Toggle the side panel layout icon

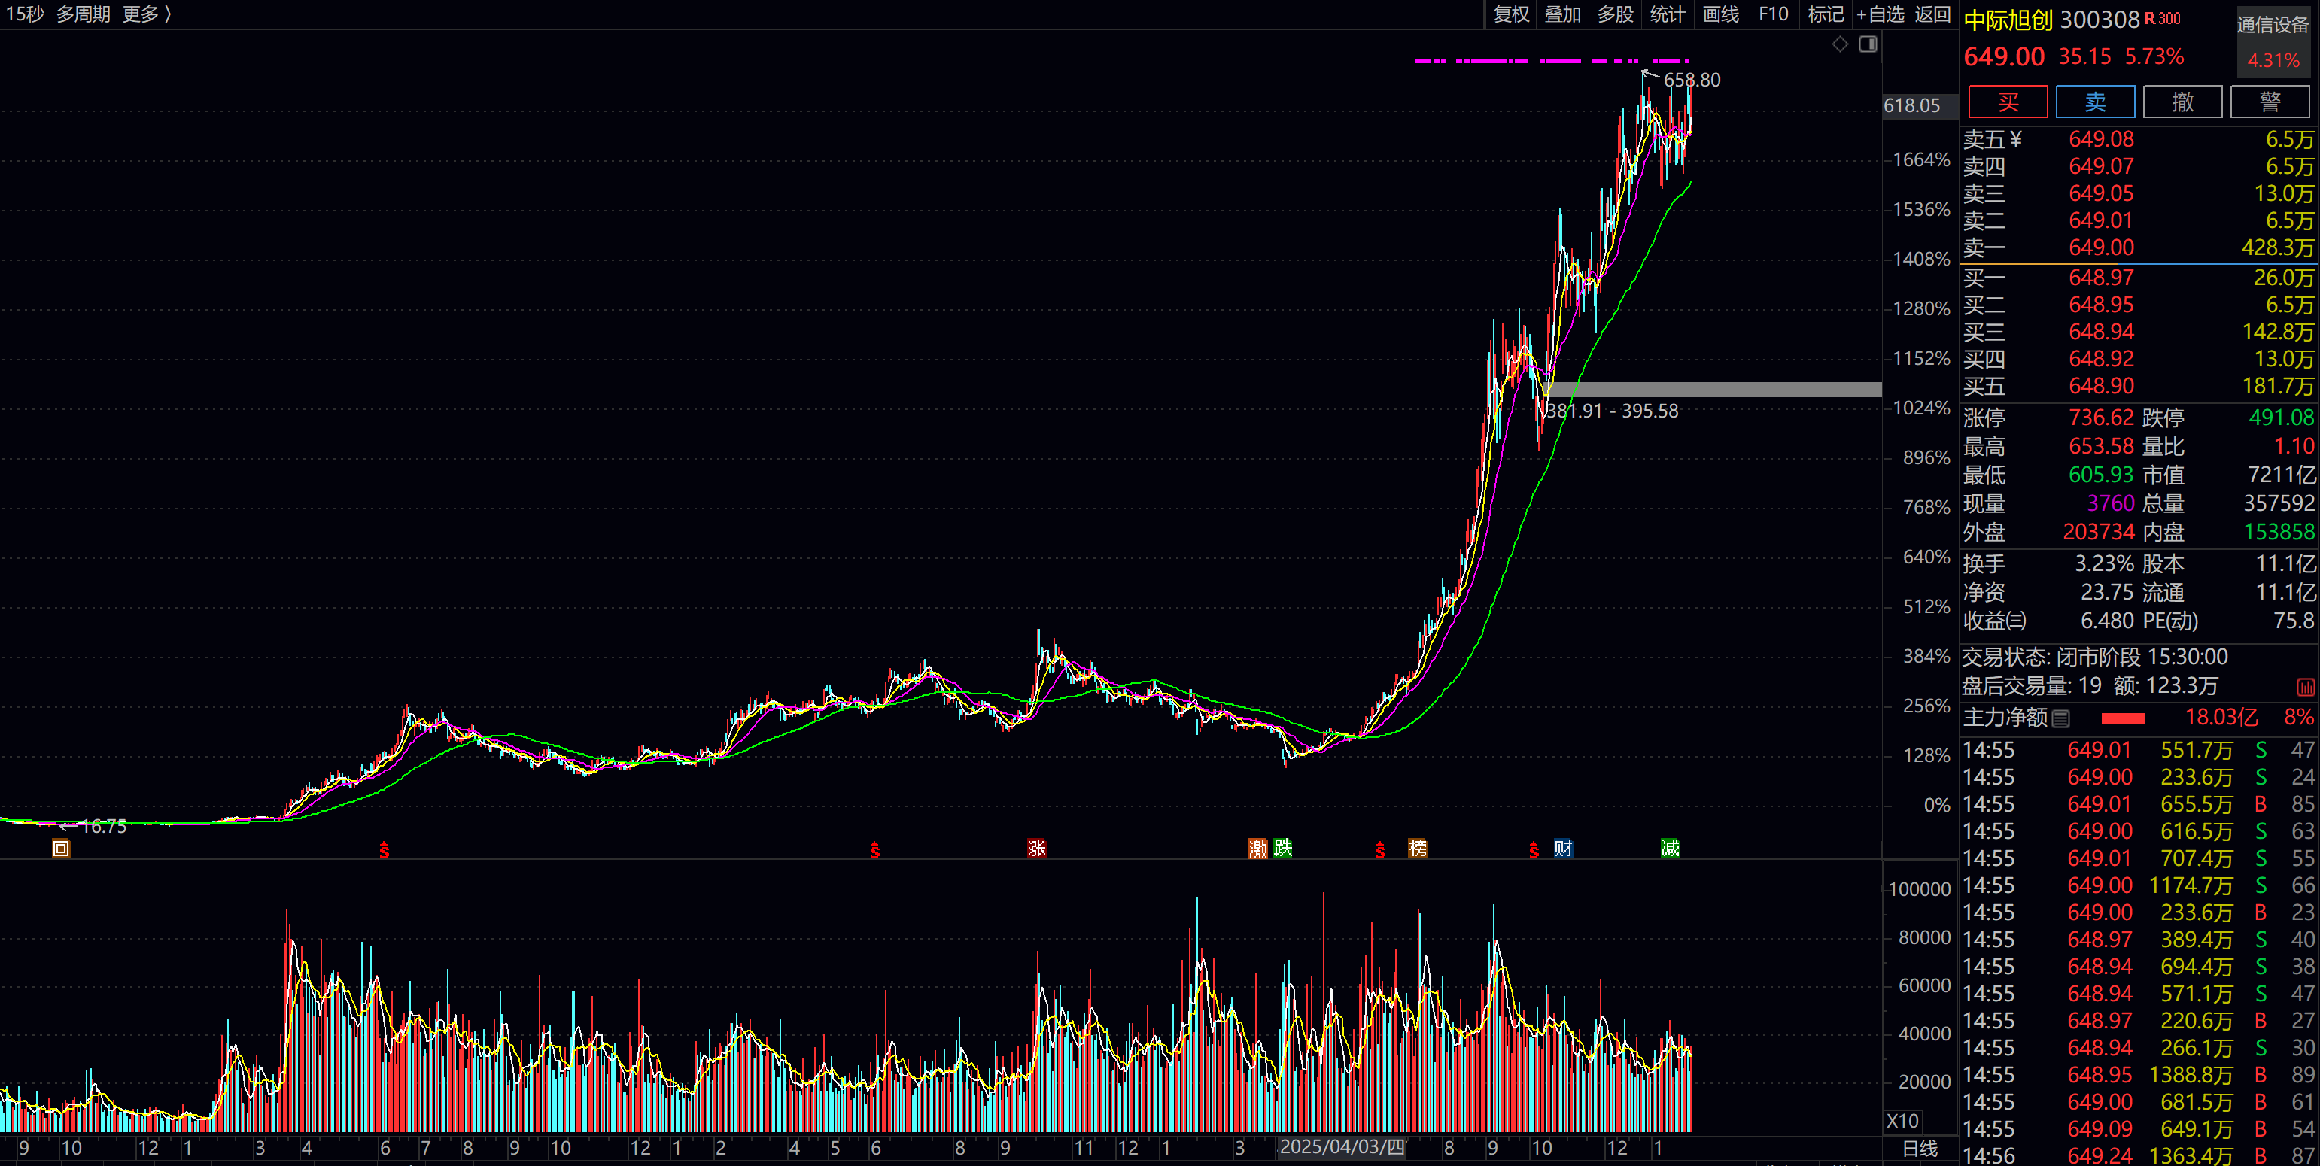[1868, 44]
